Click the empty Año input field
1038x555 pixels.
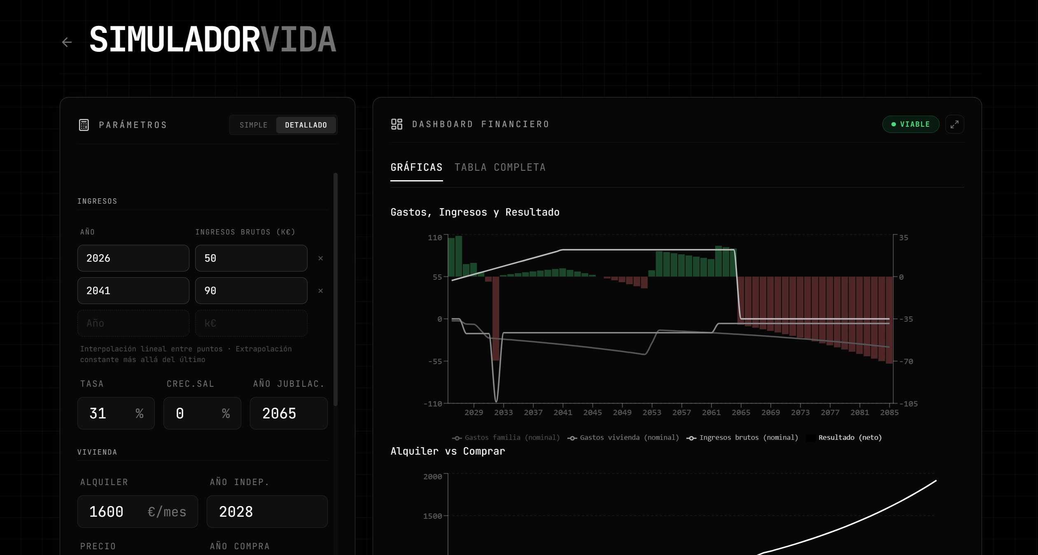pos(133,323)
